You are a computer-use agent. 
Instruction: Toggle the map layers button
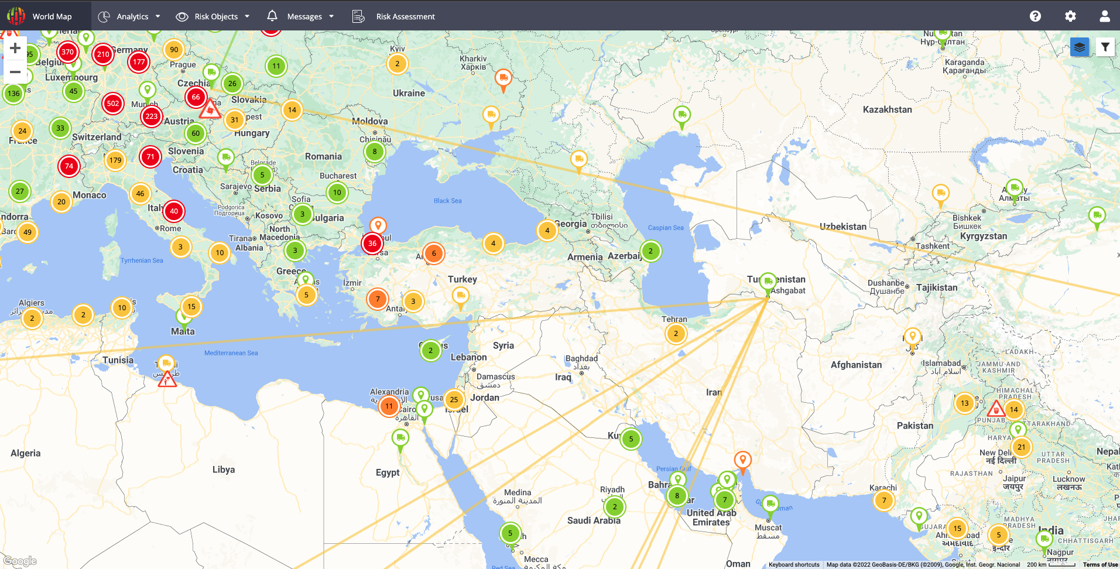click(1079, 47)
